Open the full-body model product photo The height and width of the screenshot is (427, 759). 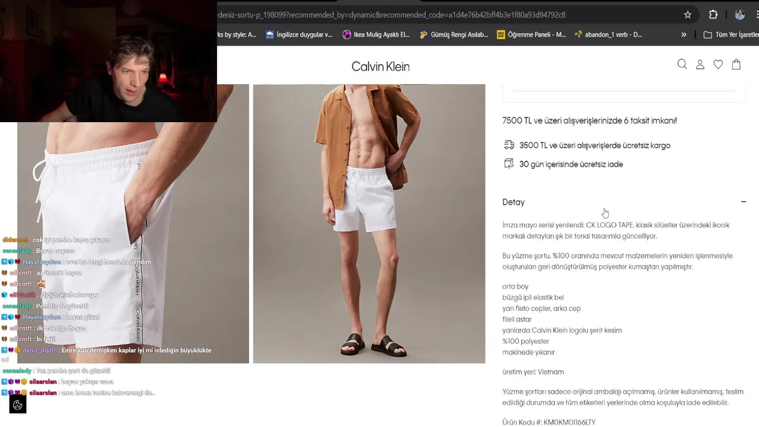[369, 224]
